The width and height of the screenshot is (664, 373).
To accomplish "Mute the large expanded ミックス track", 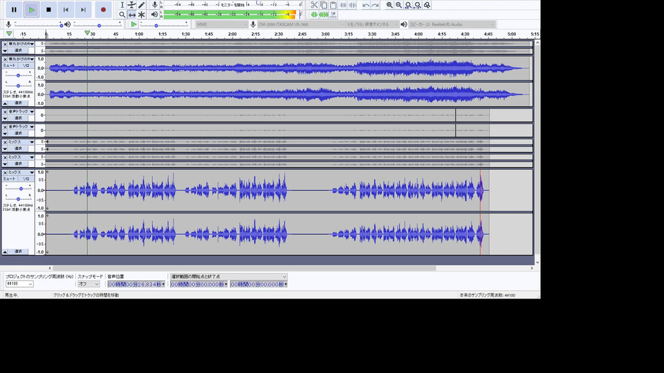I will [x=9, y=179].
